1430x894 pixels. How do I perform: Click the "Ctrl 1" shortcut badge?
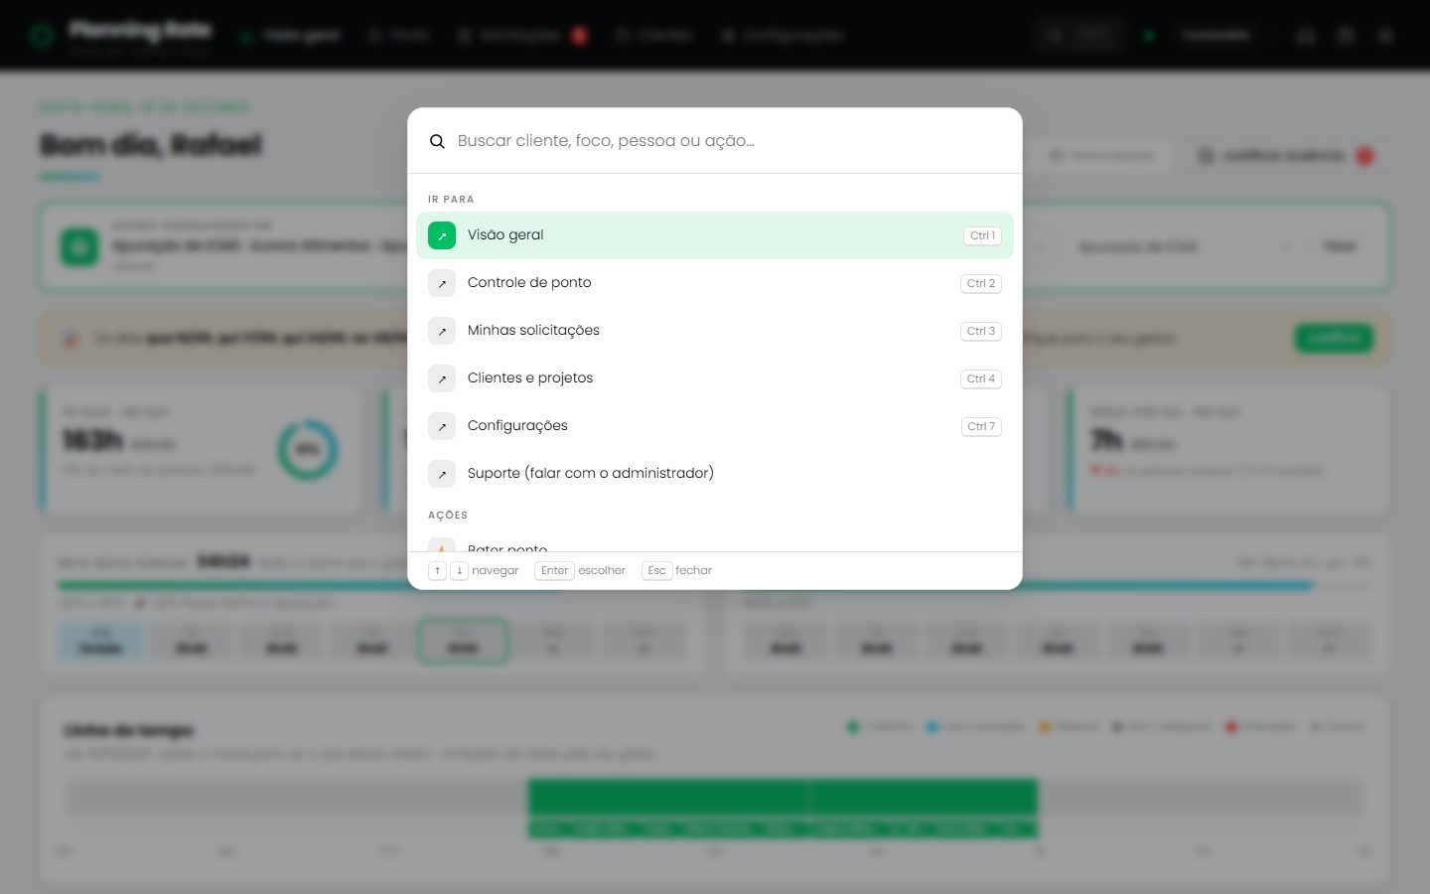coord(982,235)
